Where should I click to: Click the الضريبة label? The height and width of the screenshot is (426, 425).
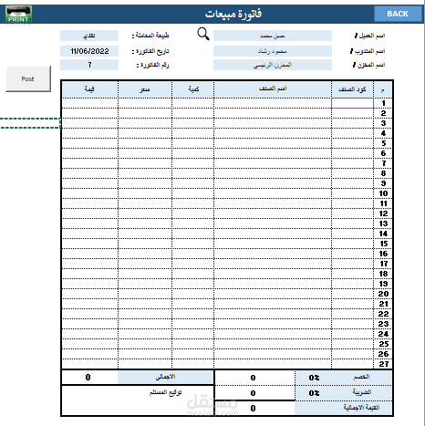(362, 392)
